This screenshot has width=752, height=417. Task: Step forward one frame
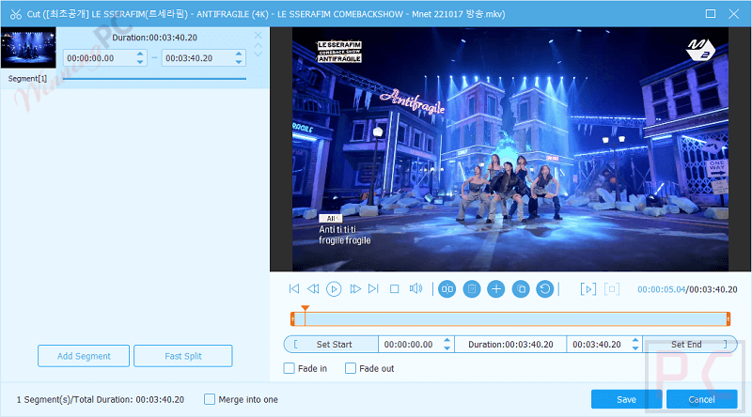pos(355,288)
